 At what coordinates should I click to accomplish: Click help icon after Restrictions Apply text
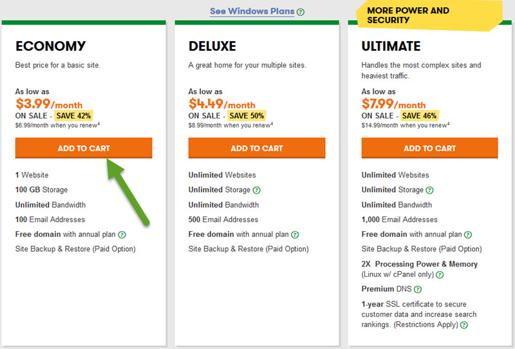pos(464,325)
